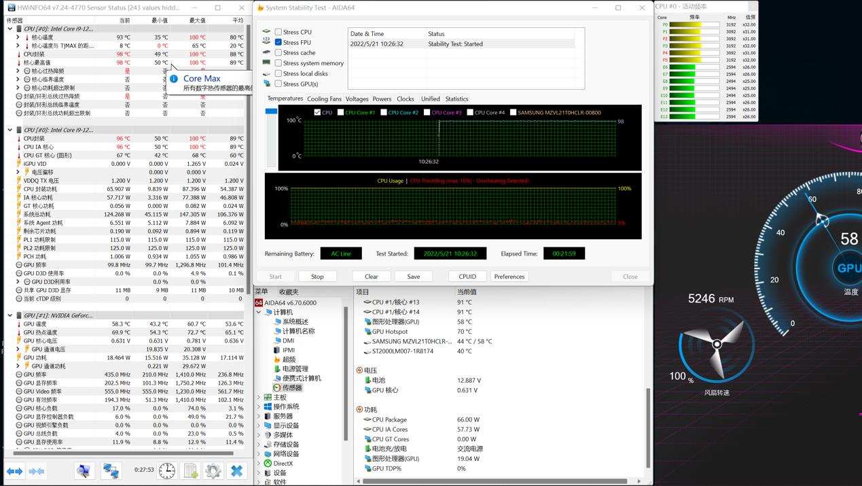Enable Stress system memory checkbox

pos(279,63)
